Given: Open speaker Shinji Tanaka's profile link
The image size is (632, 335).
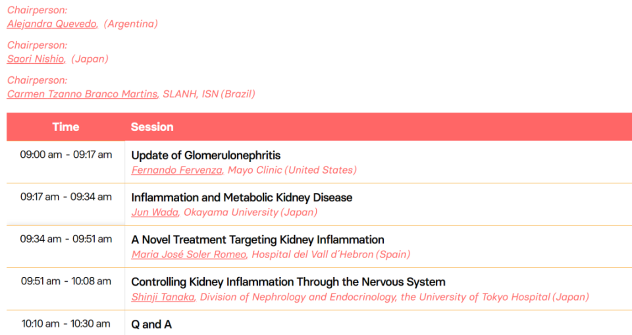Looking at the screenshot, I should [163, 297].
